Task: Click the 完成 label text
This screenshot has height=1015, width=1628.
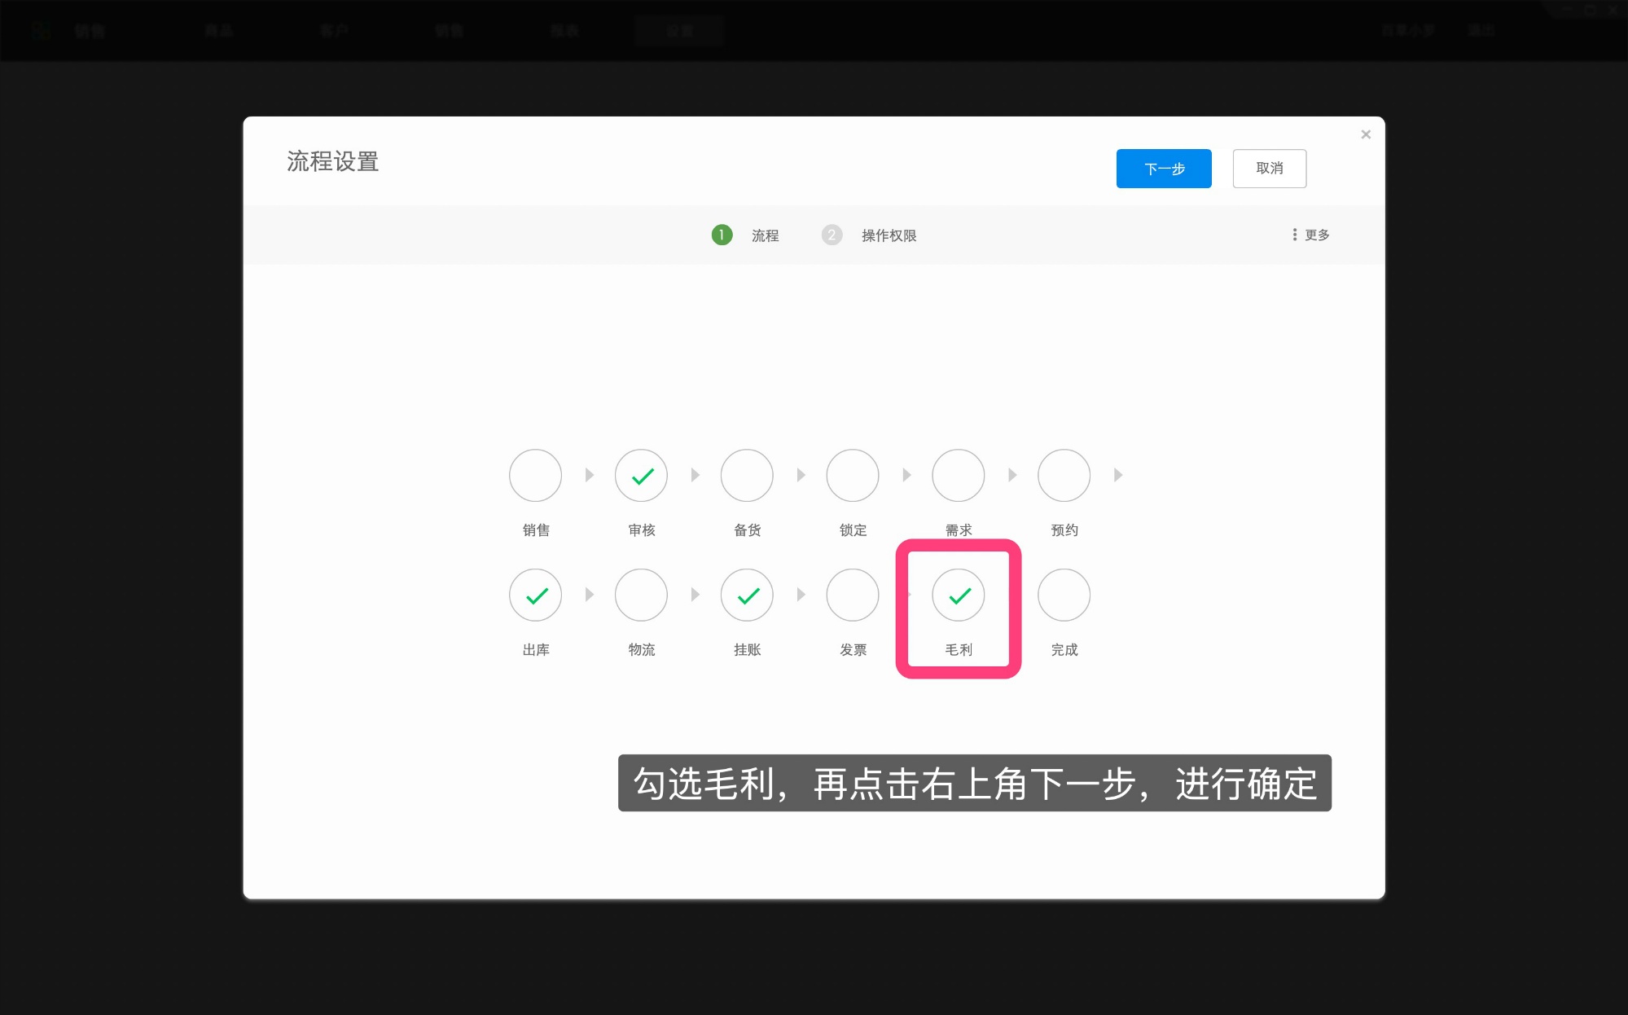Action: coord(1064,650)
